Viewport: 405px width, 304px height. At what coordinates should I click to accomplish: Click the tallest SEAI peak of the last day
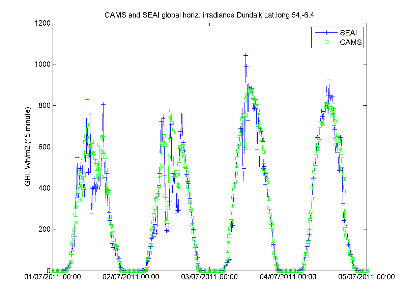coord(329,80)
